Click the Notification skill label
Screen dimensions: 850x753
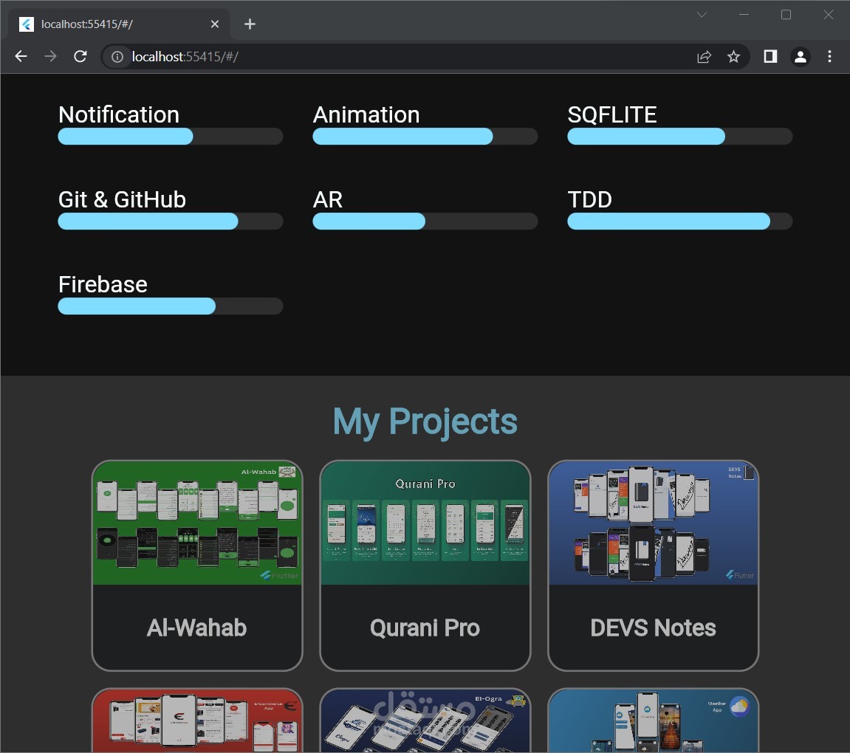pyautogui.click(x=119, y=115)
